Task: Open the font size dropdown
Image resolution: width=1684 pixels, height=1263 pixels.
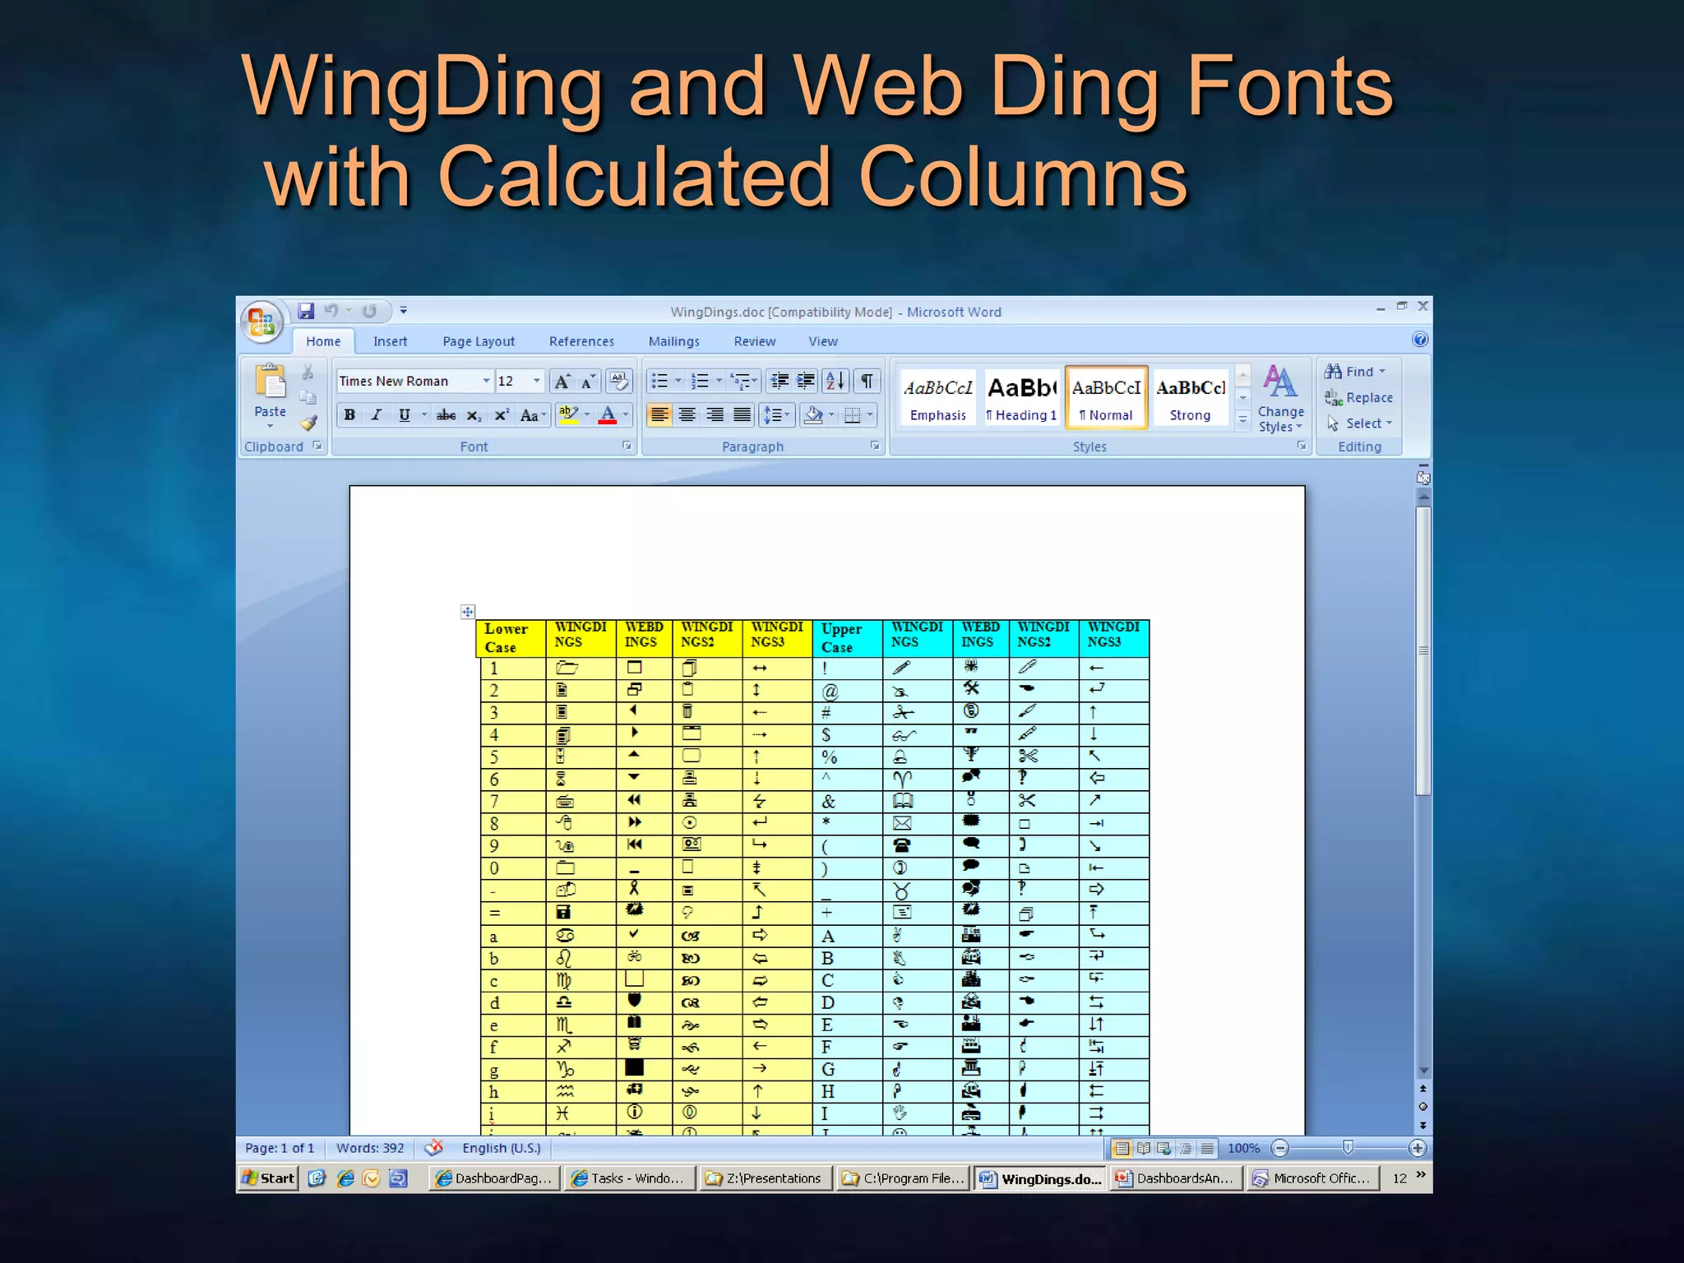Action: point(537,382)
